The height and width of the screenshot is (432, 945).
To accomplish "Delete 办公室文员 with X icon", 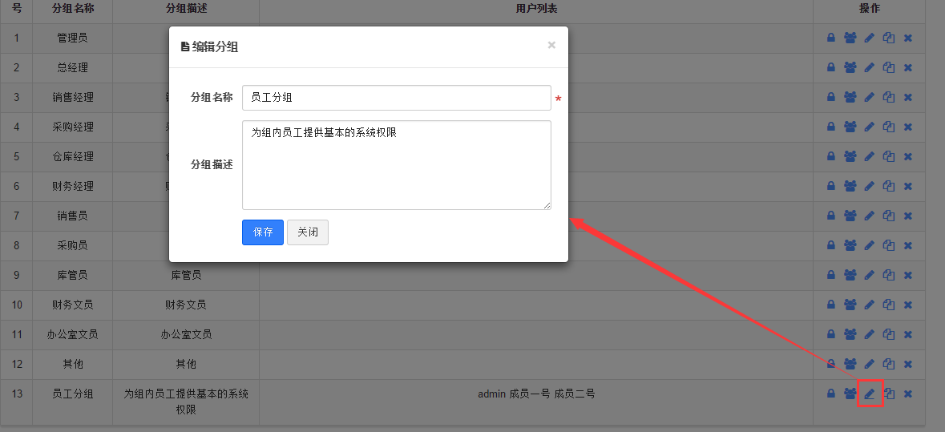I will coord(907,334).
